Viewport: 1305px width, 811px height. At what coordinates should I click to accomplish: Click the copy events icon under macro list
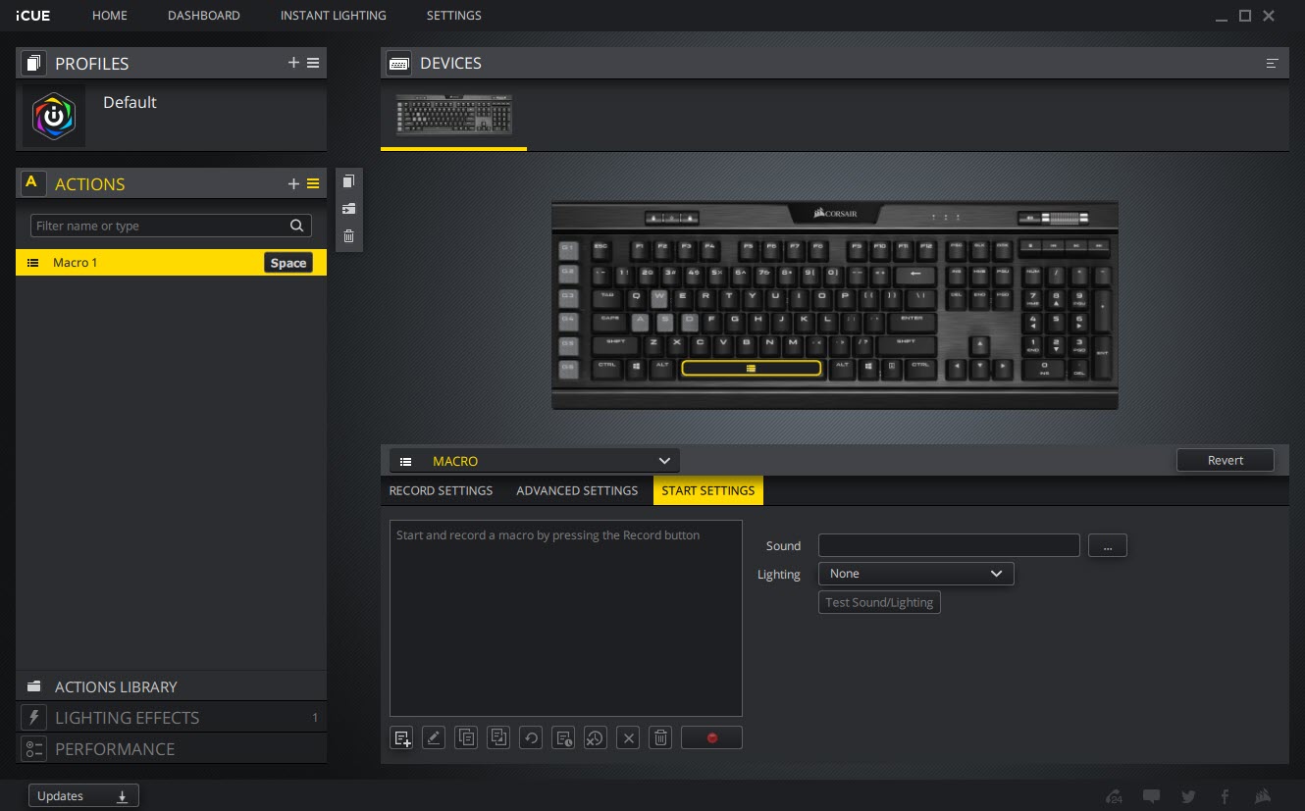point(466,737)
